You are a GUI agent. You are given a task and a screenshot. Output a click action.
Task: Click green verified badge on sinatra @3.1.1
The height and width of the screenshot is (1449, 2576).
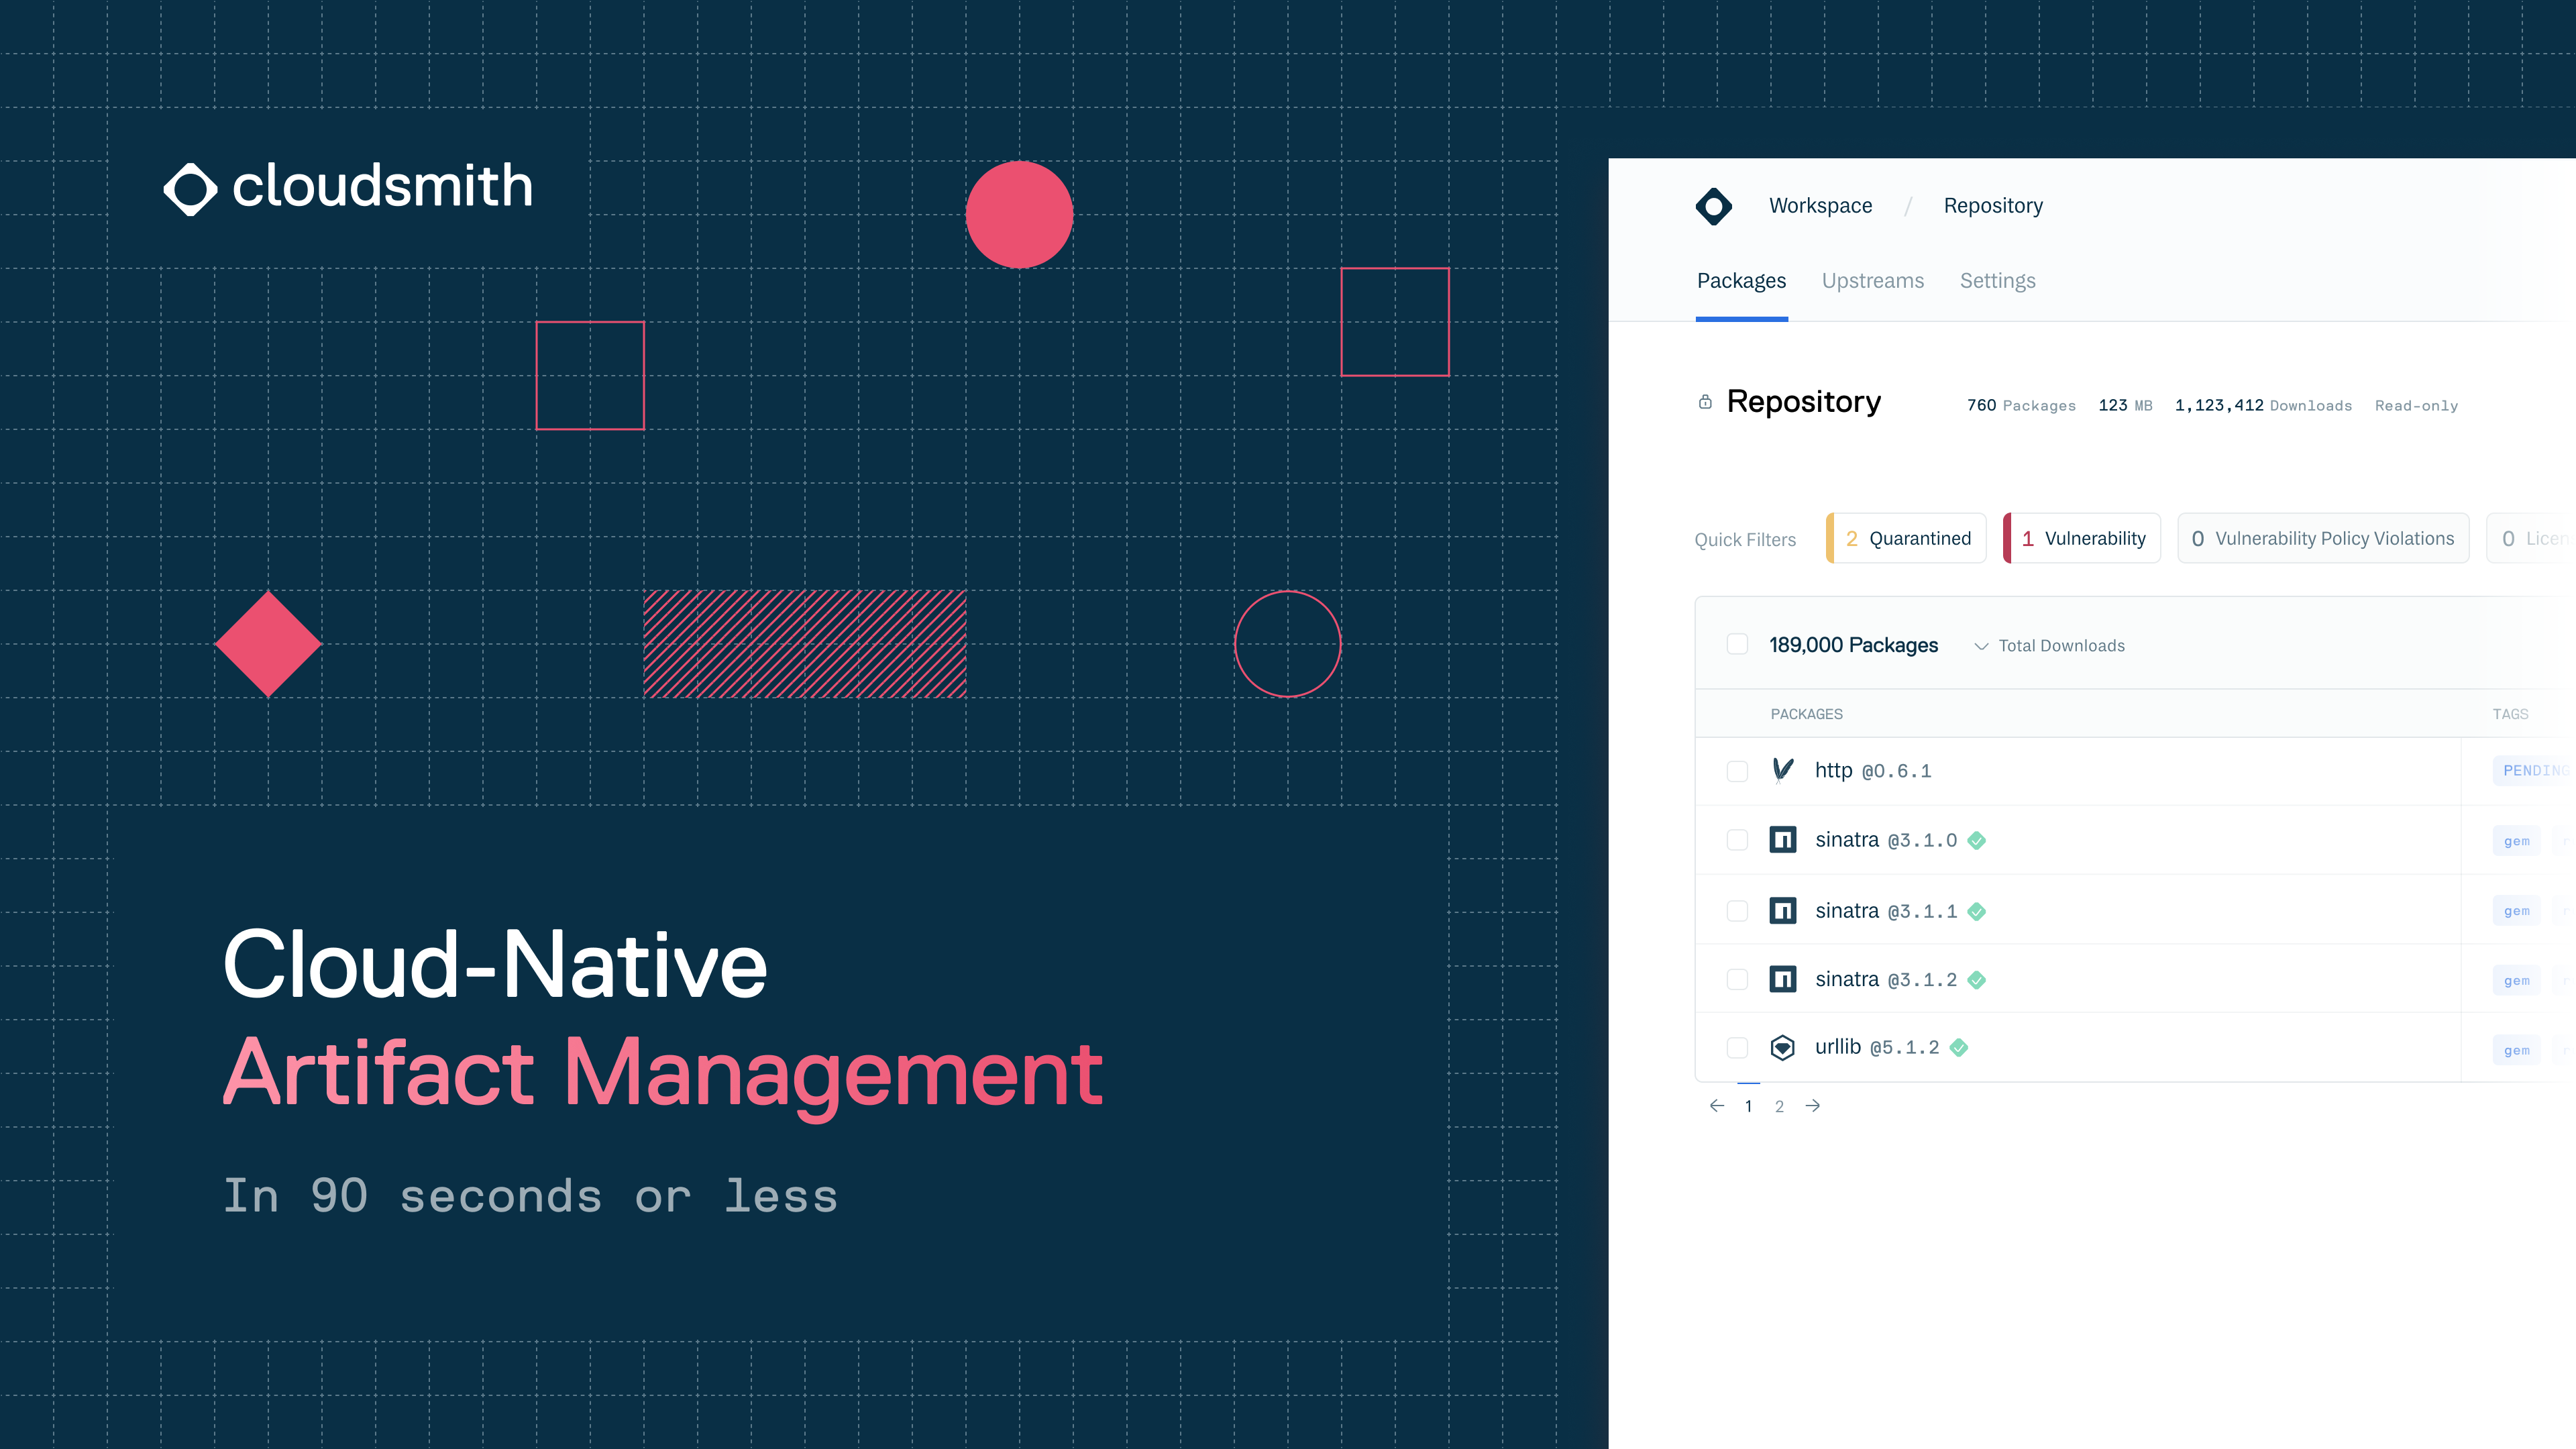[x=1976, y=911]
